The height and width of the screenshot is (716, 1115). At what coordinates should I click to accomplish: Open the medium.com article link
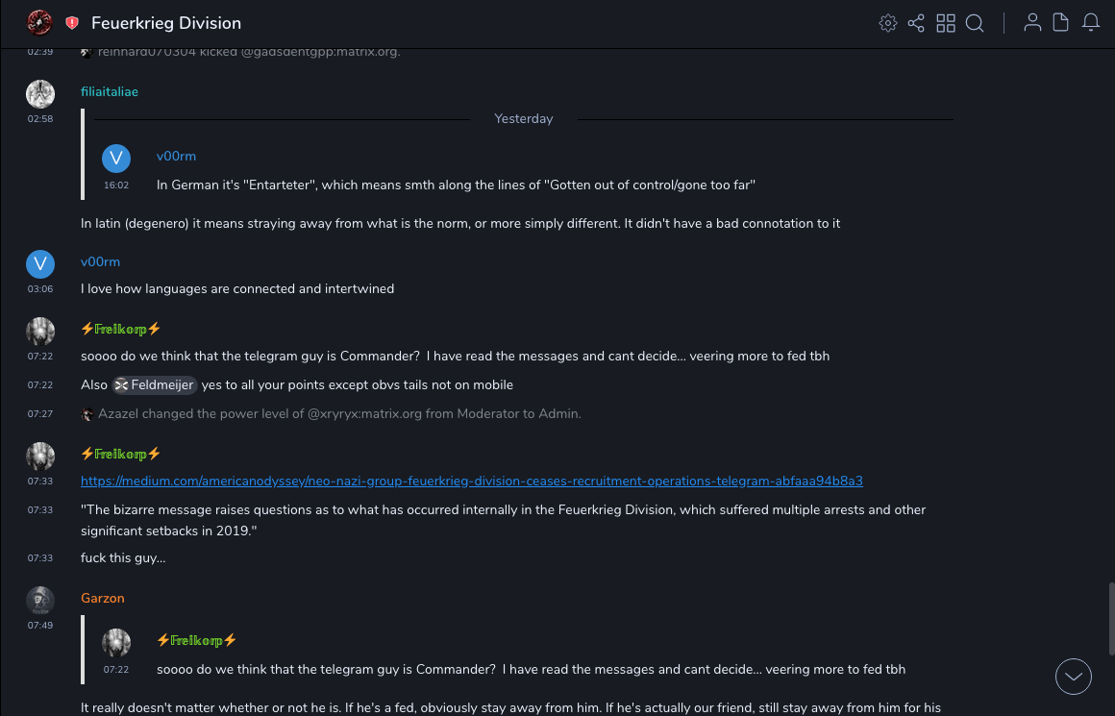pyautogui.click(x=471, y=481)
